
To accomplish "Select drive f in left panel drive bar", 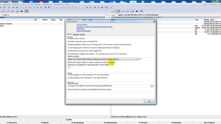I will click(x=12, y=11).
